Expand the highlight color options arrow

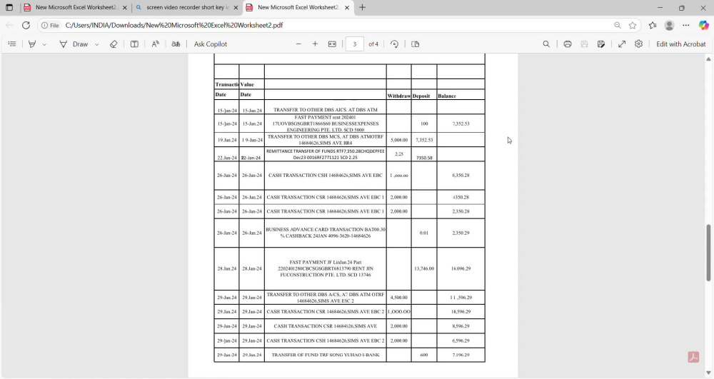pos(44,44)
